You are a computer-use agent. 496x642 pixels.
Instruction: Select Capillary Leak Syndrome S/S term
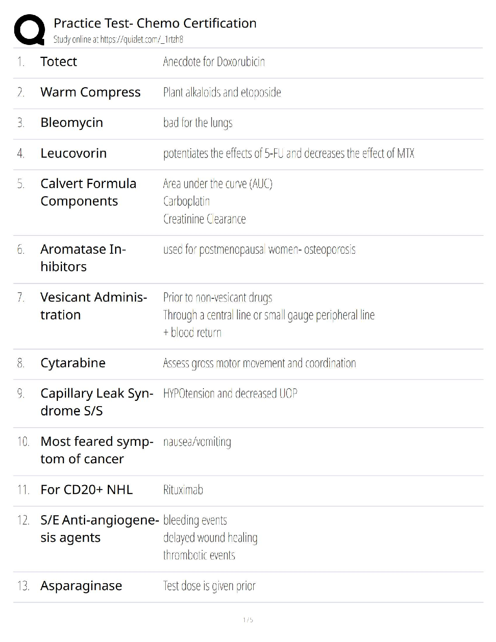96,402
